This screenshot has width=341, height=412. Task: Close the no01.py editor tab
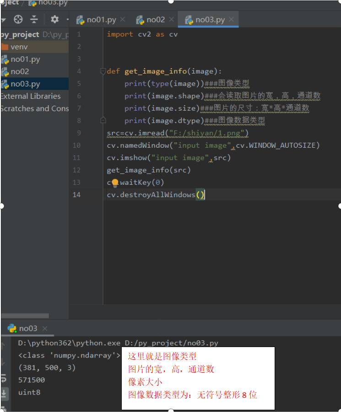(x=123, y=20)
